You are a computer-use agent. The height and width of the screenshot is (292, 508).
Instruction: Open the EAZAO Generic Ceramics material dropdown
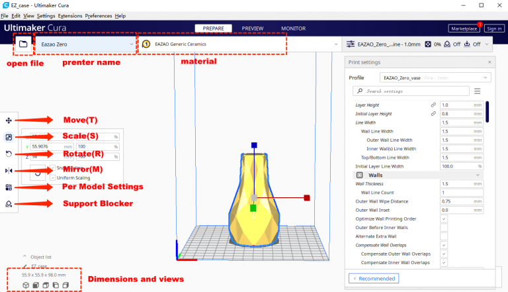tap(239, 44)
